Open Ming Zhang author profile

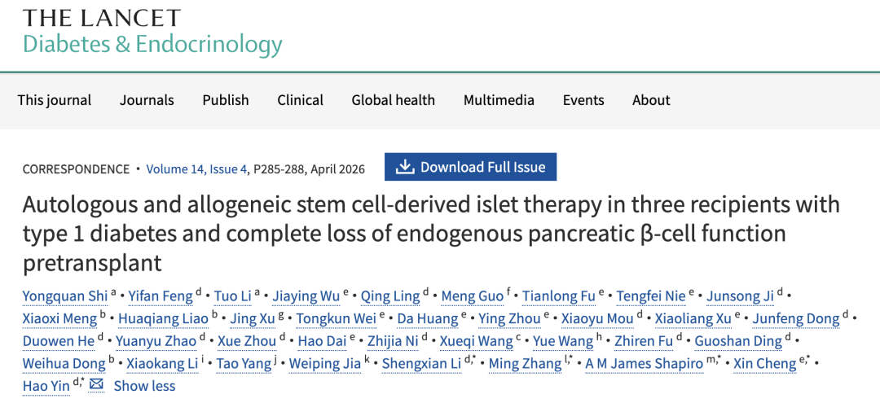522,363
